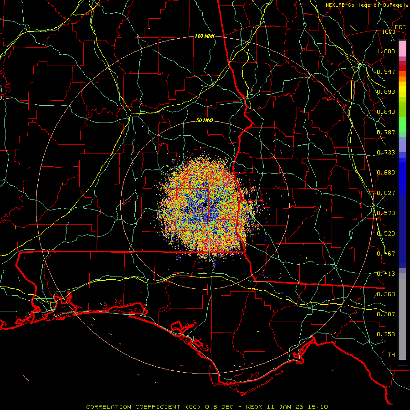Click the 0.893 legend value
This screenshot has height=410, width=410.
(386, 92)
